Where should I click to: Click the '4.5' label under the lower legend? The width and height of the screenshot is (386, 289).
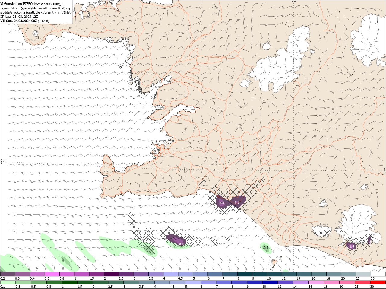pyautogui.click(x=172, y=287)
